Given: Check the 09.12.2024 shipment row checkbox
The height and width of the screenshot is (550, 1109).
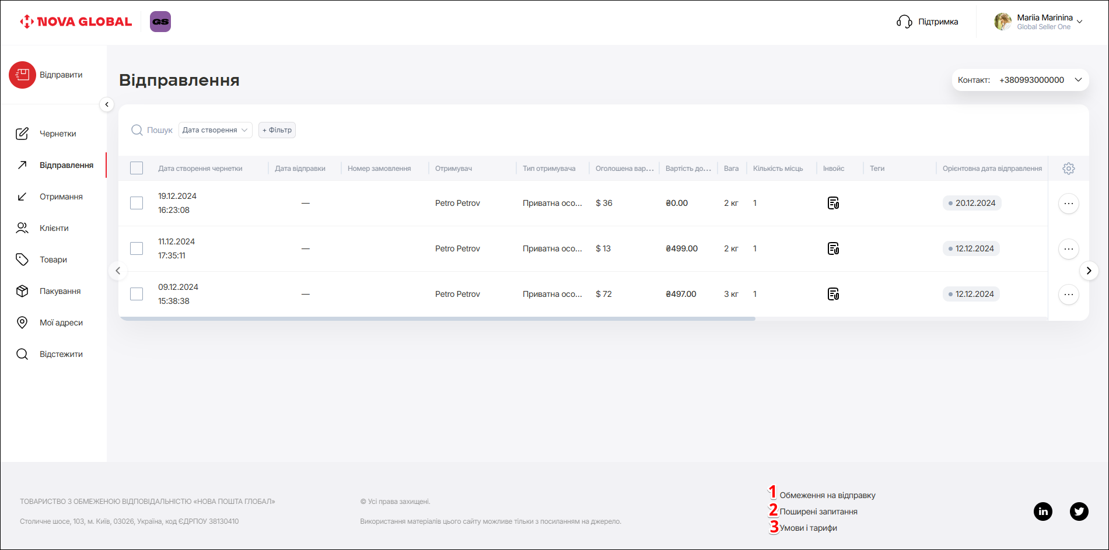Looking at the screenshot, I should 137,294.
